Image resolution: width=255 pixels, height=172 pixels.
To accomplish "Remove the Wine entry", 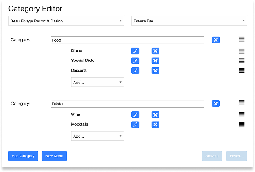I will [155, 115].
